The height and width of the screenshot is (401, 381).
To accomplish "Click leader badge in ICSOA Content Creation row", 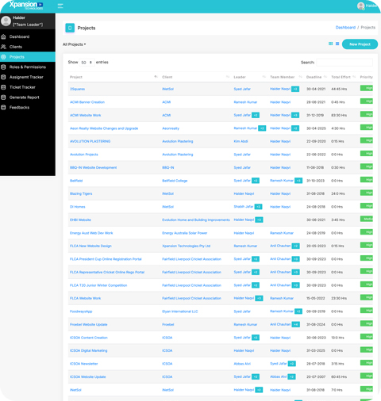I will (256, 338).
